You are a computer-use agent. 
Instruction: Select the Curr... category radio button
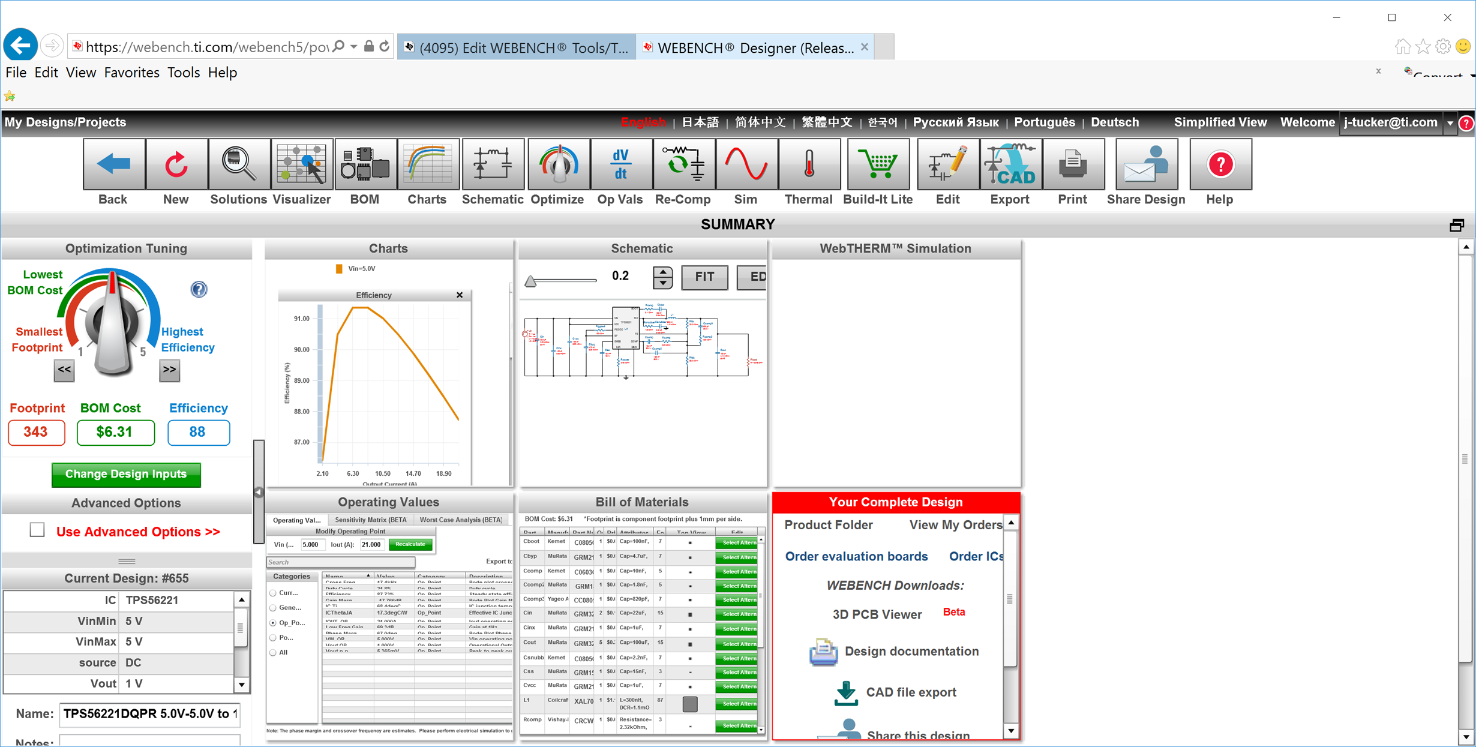click(x=273, y=593)
